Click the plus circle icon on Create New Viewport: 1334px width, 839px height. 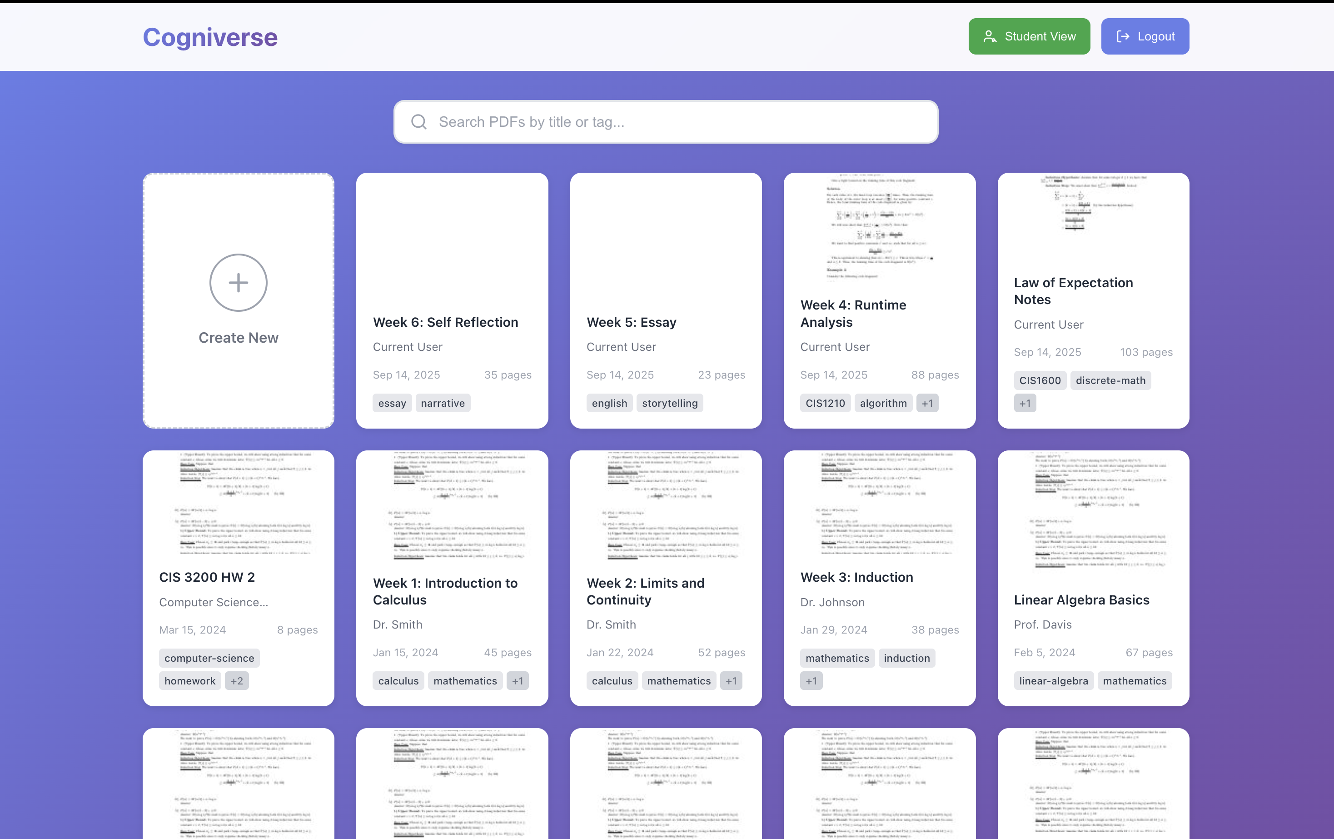pos(238,283)
